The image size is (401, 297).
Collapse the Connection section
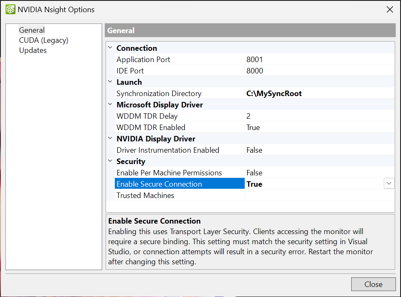coord(110,48)
